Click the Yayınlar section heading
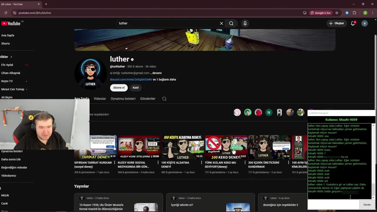The height and width of the screenshot is (212, 377). click(82, 186)
